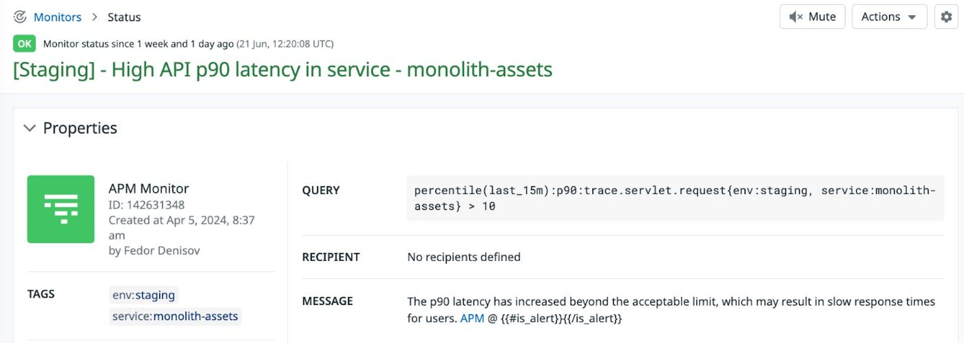Click the No recipients defined text
This screenshot has height=343, width=964.
point(463,257)
